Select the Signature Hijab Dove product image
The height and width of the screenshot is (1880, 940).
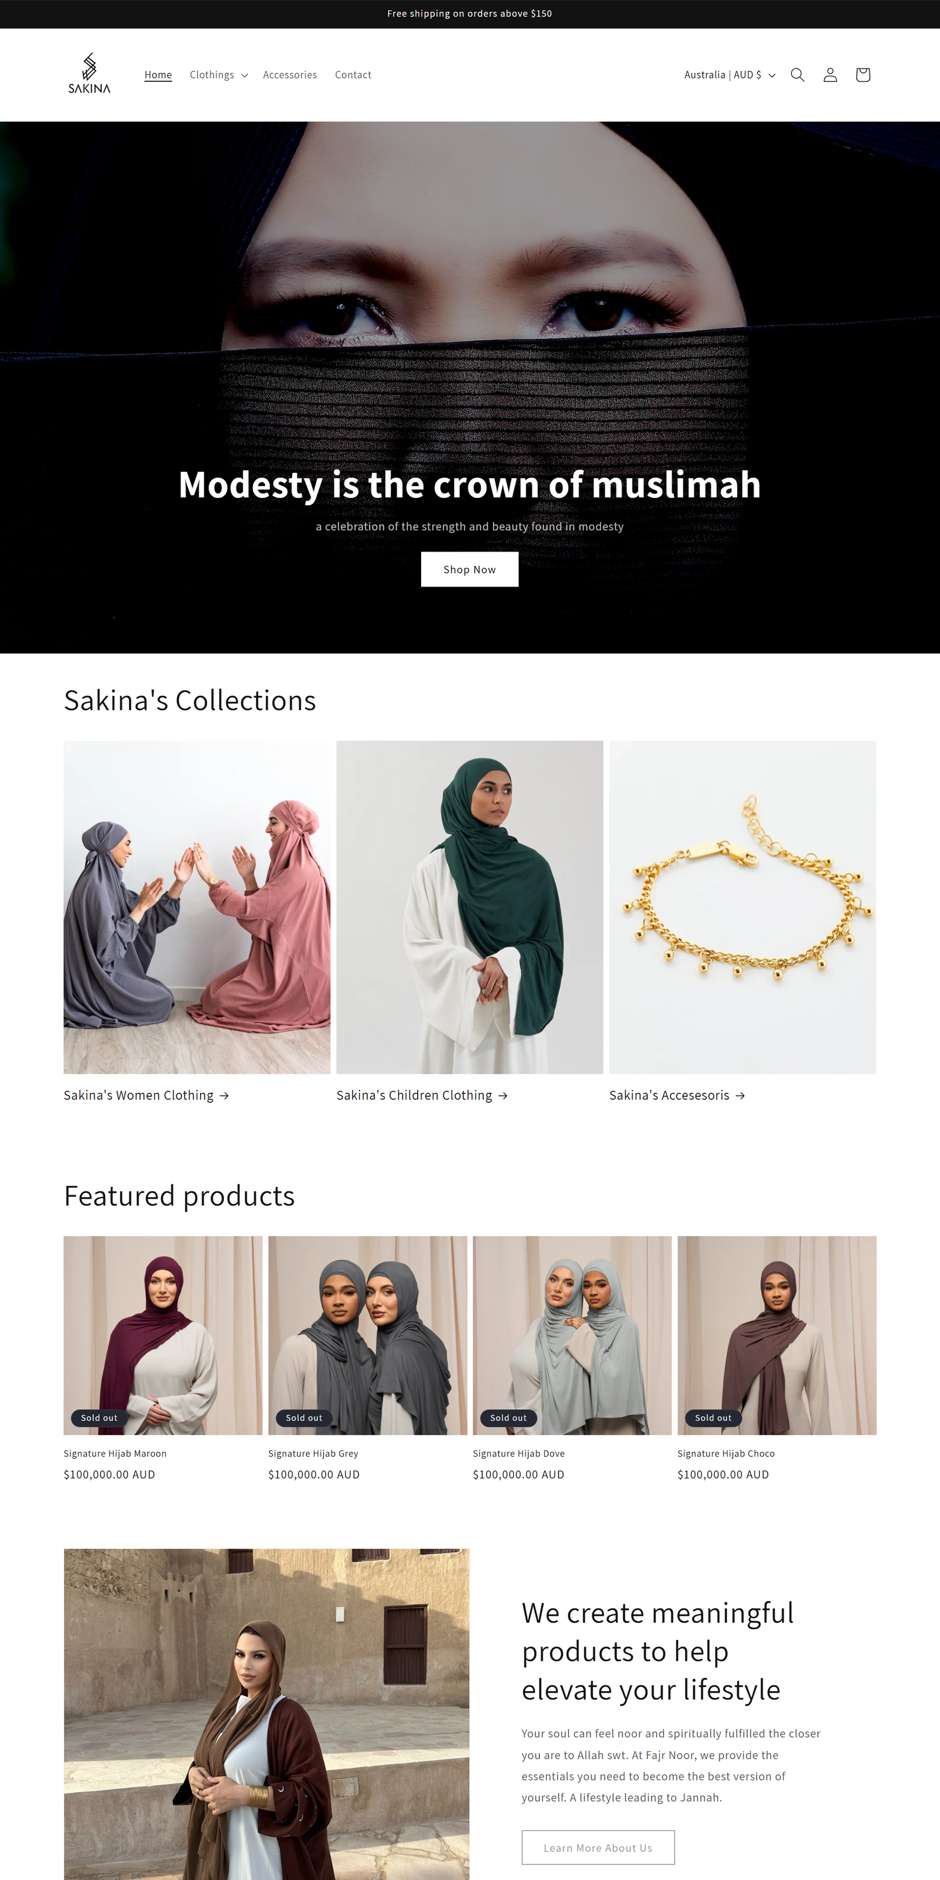[572, 1335]
